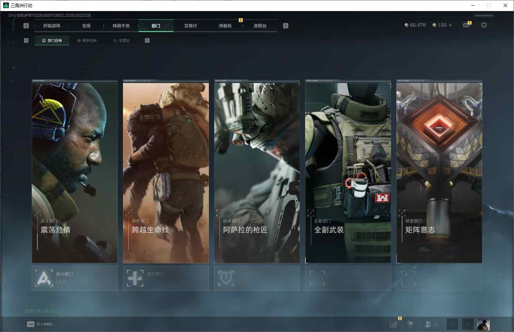The image size is (514, 332).
Task: Go to the 开始游戏 tab
Action: click(x=52, y=26)
